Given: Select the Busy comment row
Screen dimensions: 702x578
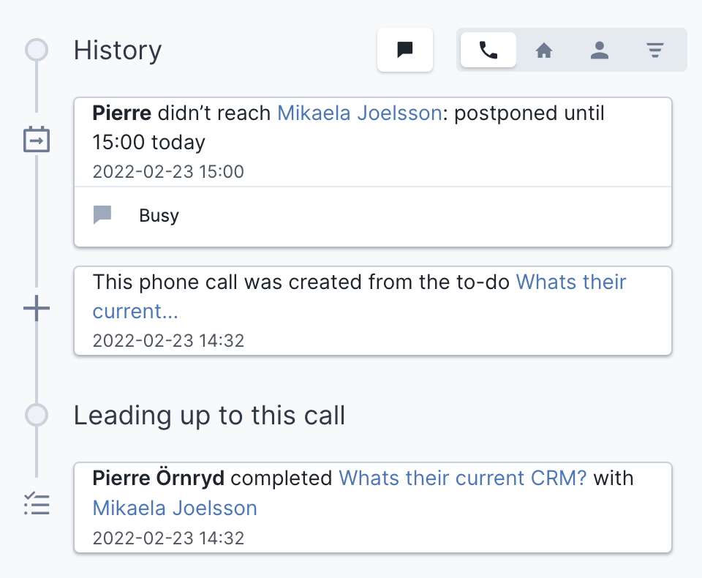Looking at the screenshot, I should pos(373,216).
